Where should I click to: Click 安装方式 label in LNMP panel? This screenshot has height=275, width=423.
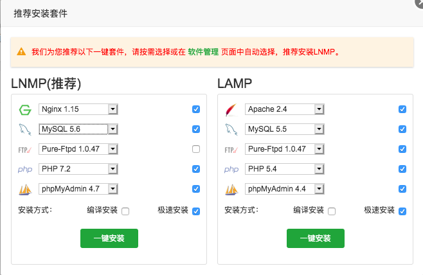pos(35,210)
